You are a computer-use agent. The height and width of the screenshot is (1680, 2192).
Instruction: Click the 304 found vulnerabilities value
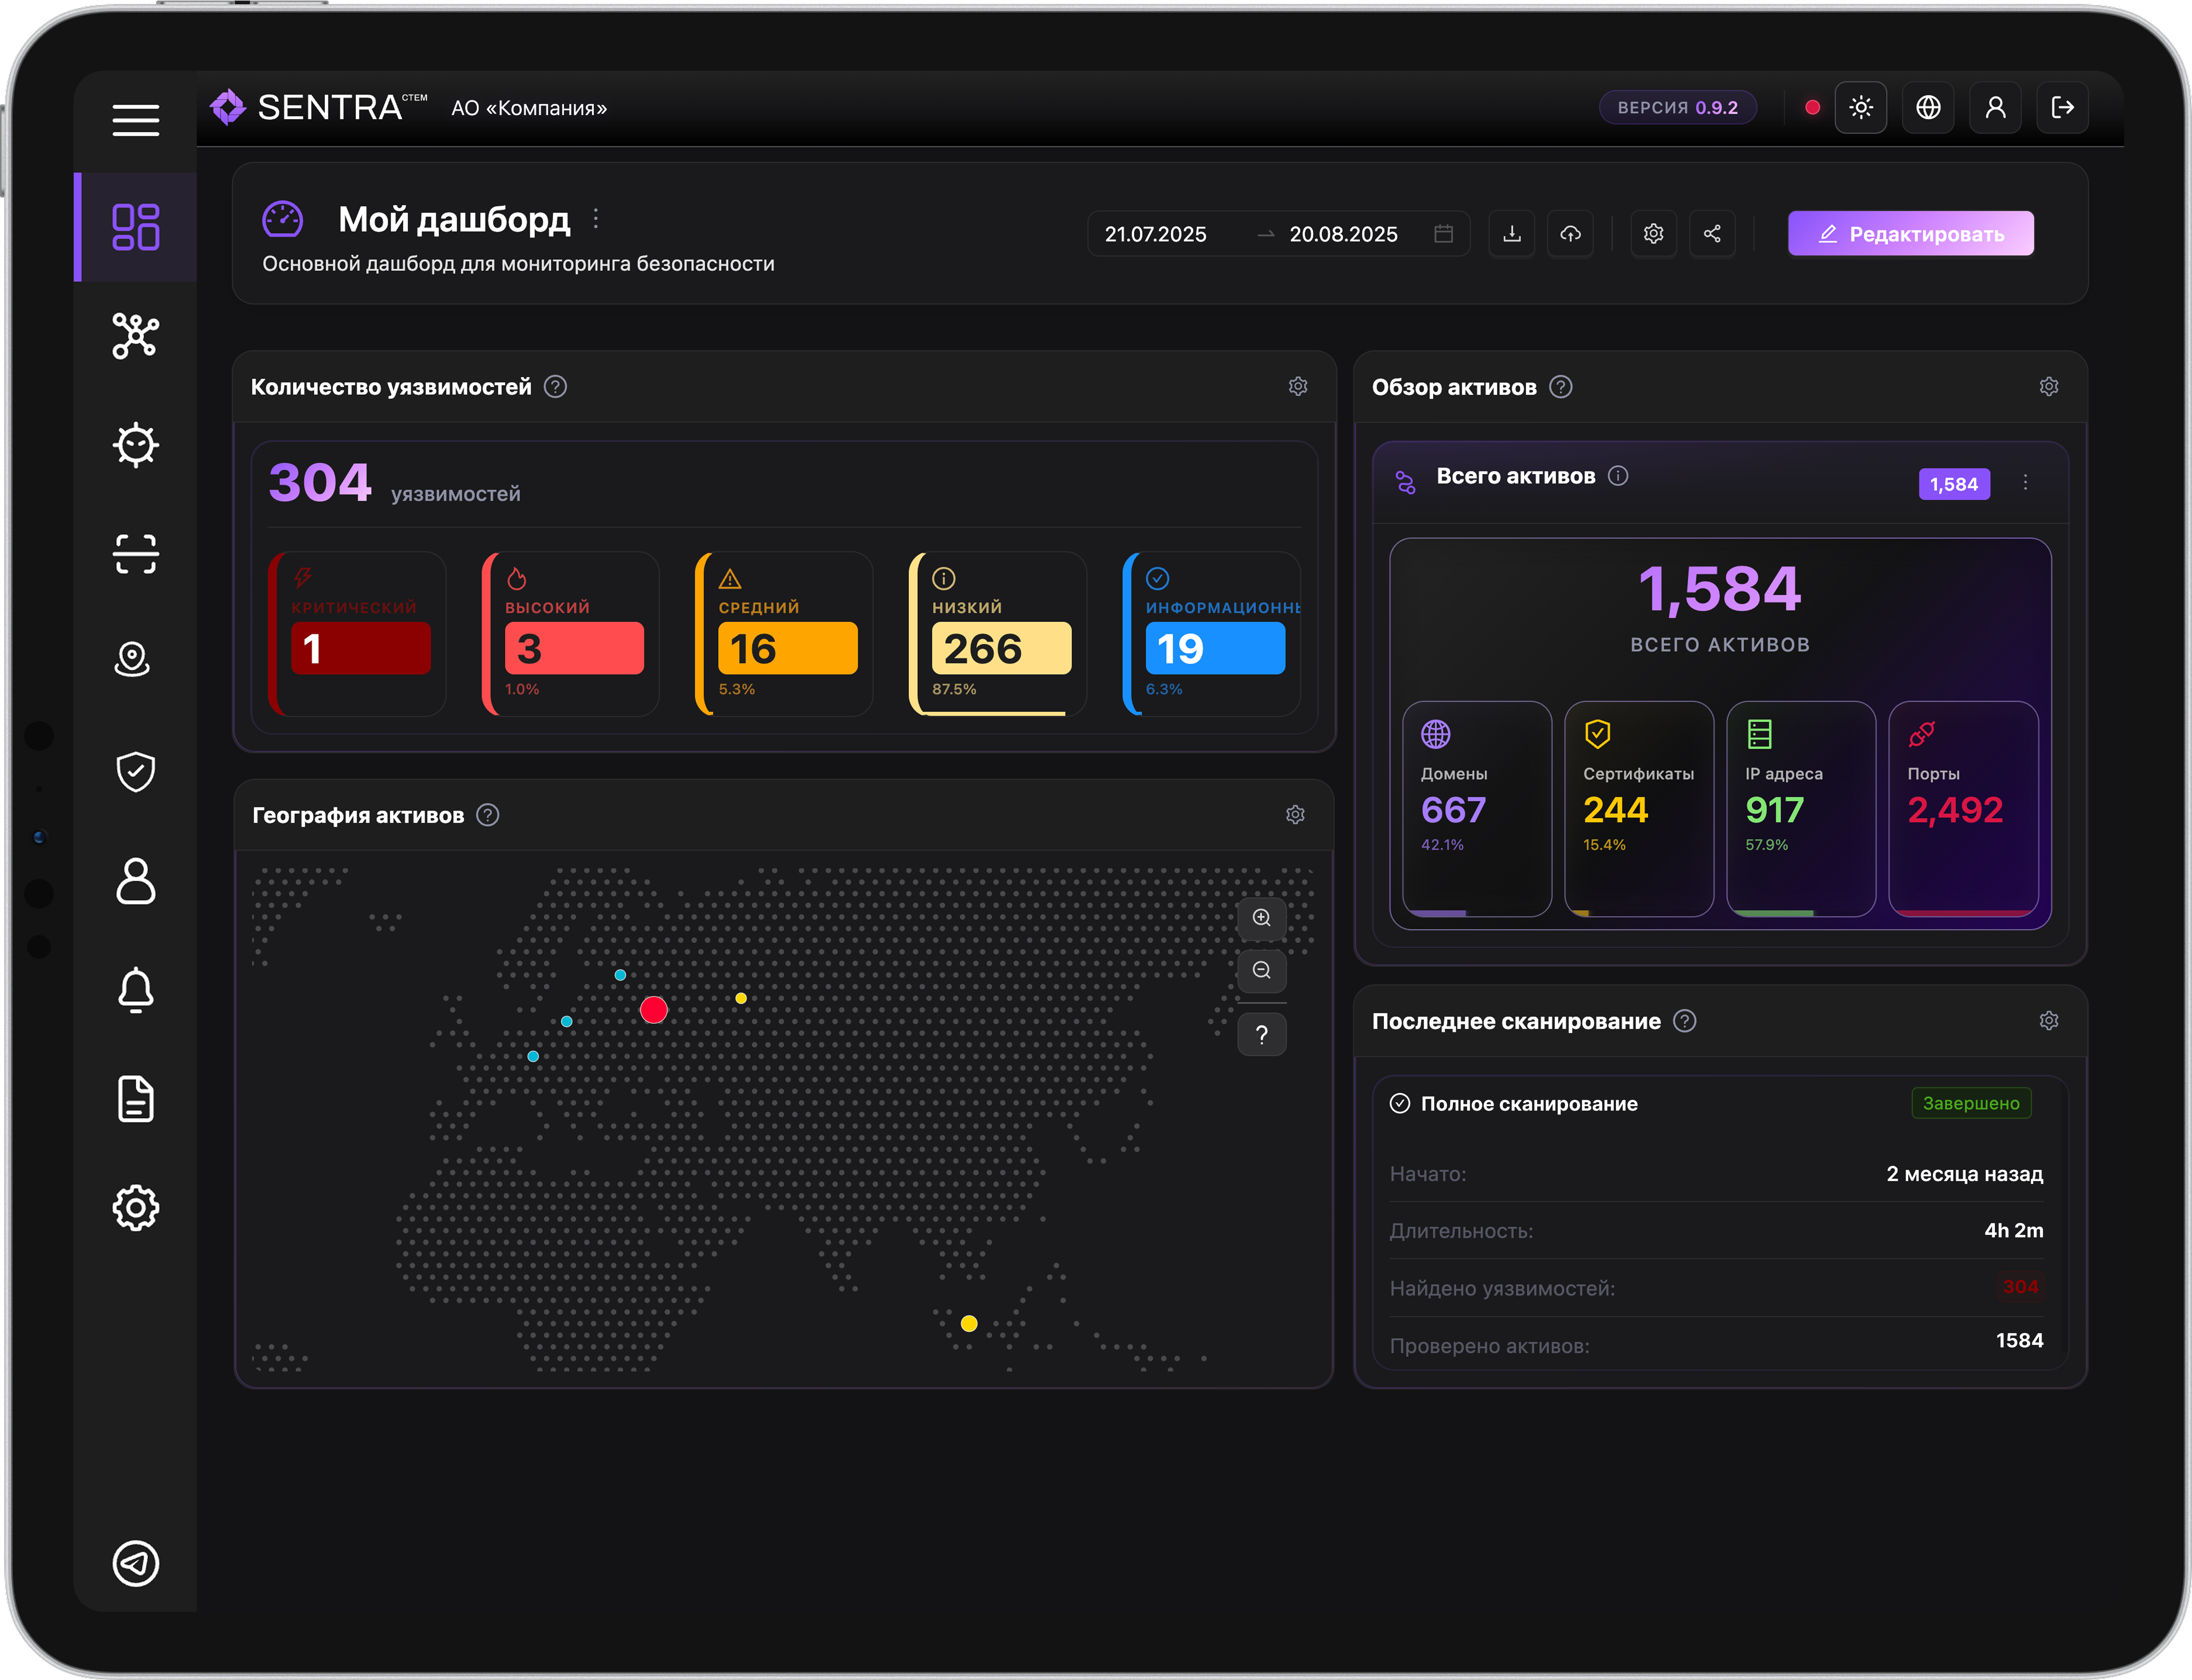2020,1287
